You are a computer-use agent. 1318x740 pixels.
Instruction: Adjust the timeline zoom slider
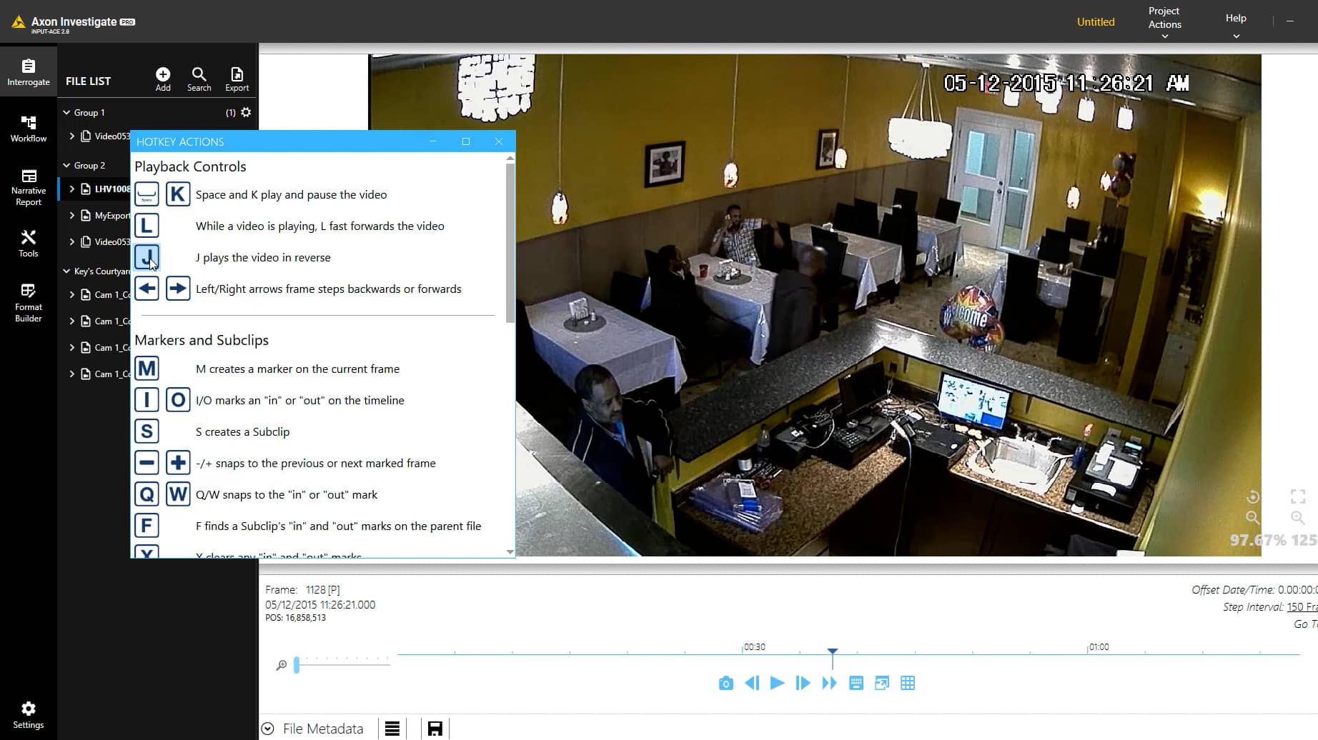tap(297, 665)
